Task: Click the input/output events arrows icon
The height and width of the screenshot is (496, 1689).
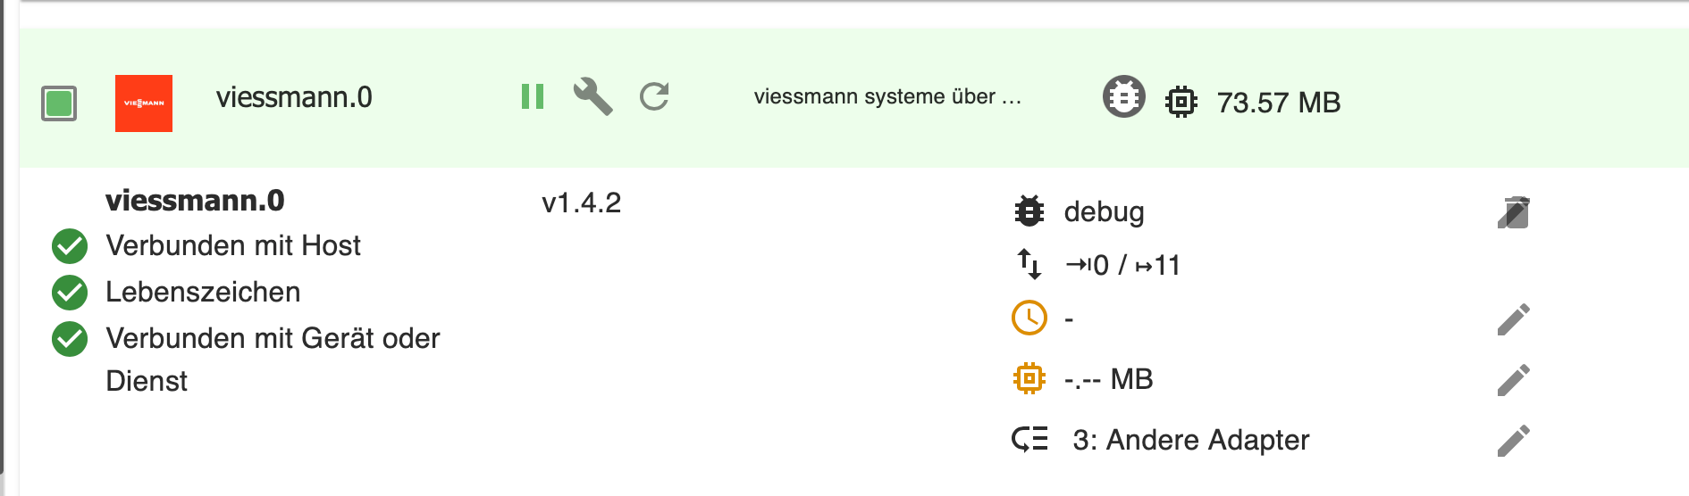Action: click(1029, 264)
